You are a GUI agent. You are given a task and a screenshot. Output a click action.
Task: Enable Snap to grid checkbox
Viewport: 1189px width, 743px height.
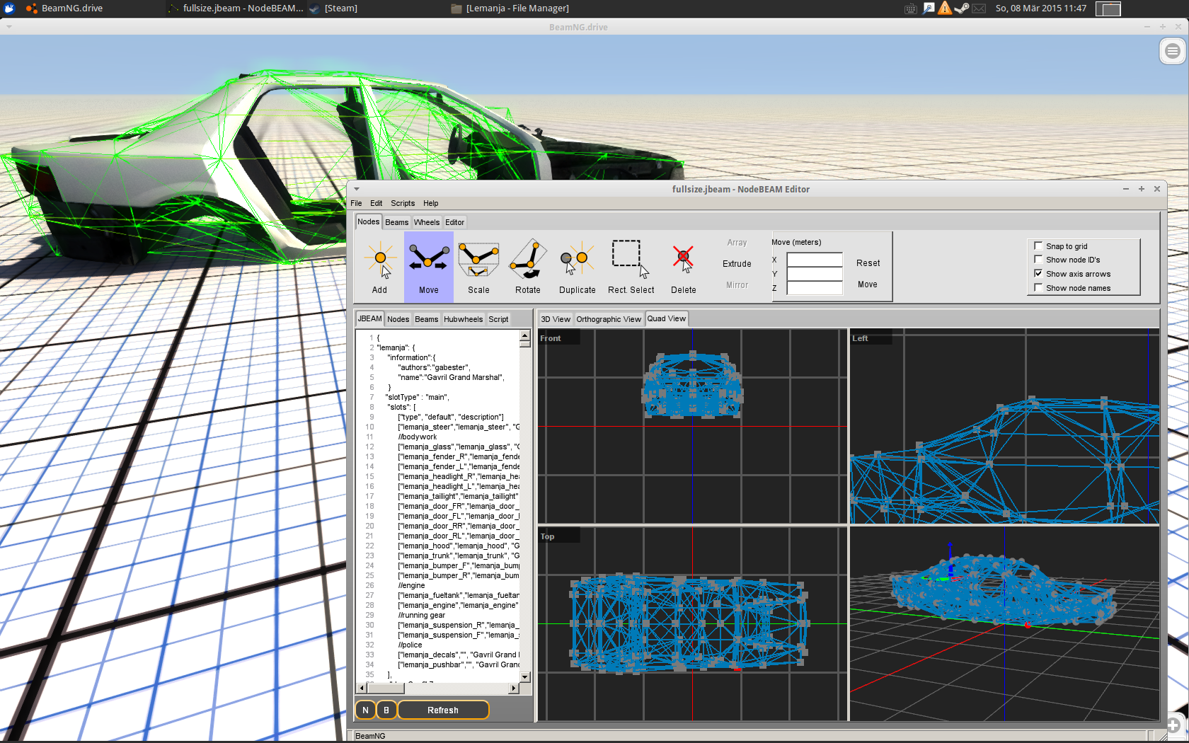point(1038,246)
